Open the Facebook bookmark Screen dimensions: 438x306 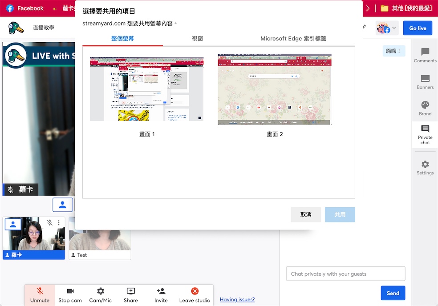click(x=24, y=8)
